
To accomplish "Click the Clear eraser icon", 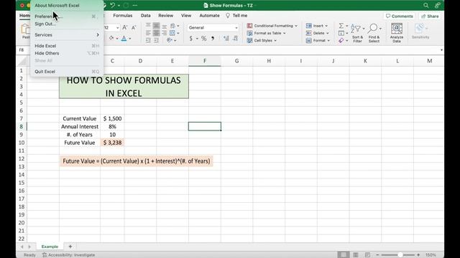I will point(341,41).
